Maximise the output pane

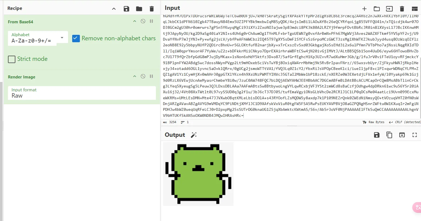point(415,135)
